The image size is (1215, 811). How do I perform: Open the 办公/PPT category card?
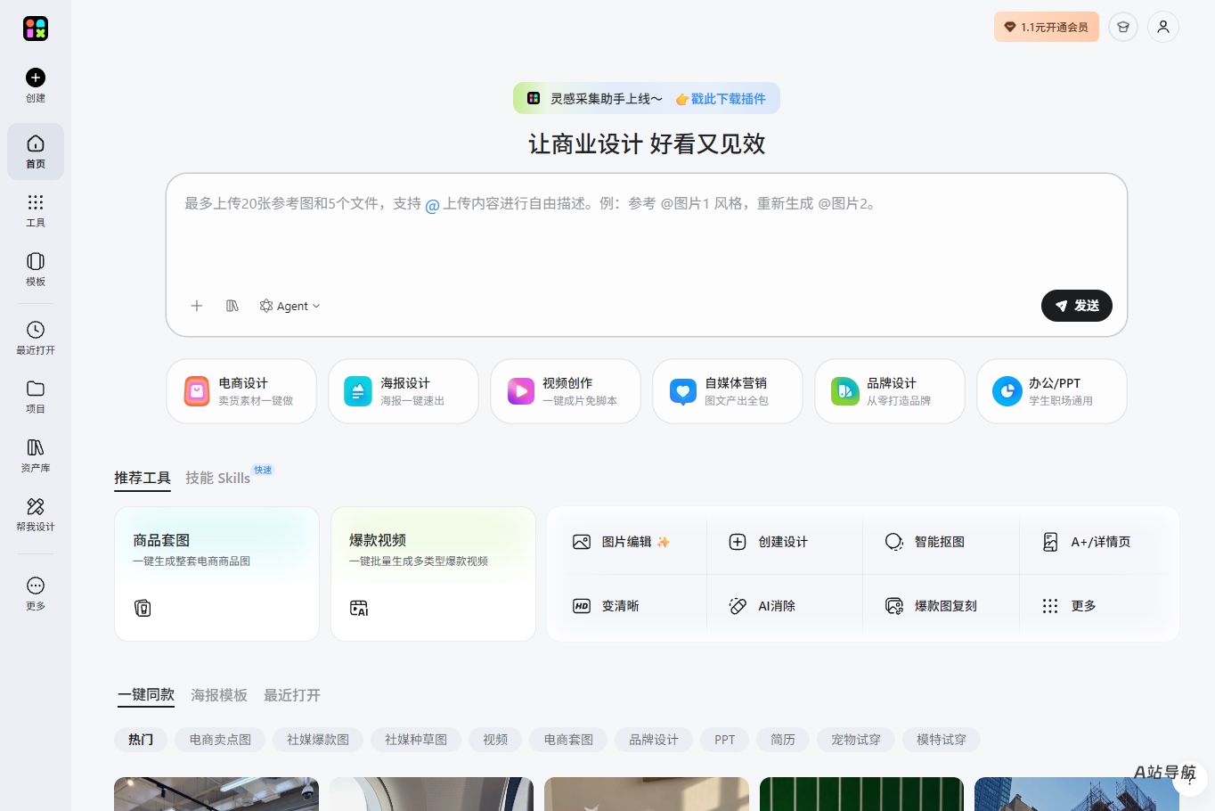click(1052, 391)
